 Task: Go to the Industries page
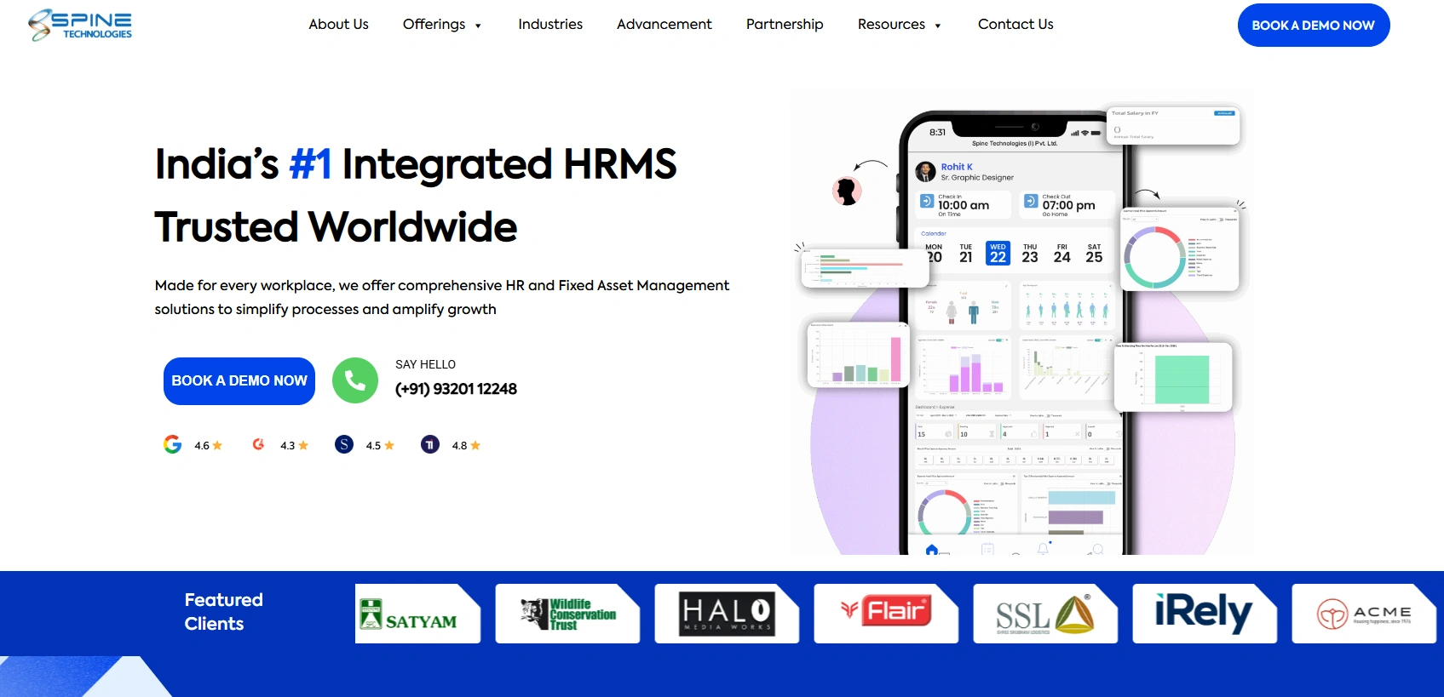(550, 25)
